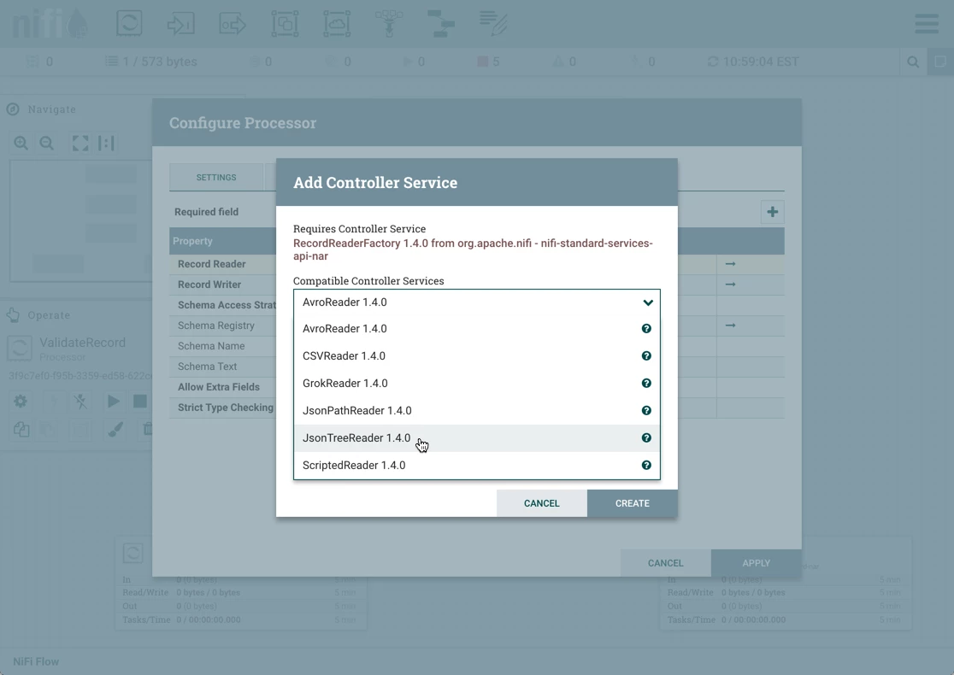Apply the Configure Processor changes

[x=757, y=563]
